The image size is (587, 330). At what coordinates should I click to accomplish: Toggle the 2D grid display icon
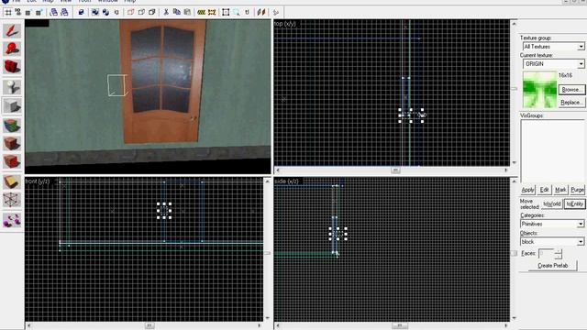pos(8,12)
